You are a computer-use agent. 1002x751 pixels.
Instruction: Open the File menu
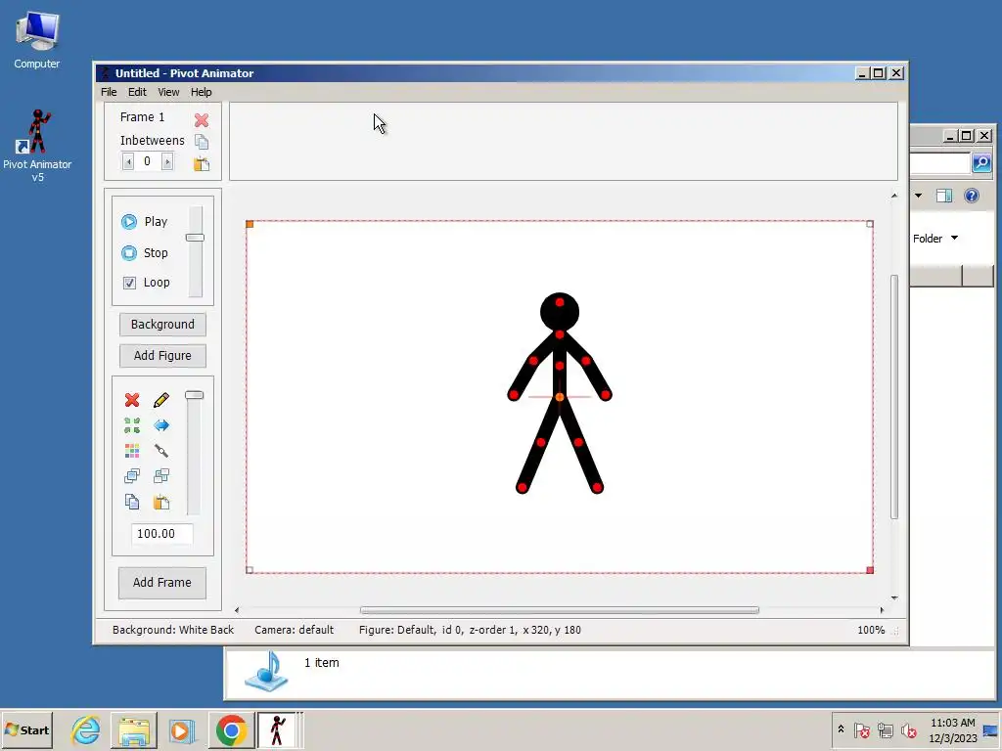(109, 92)
